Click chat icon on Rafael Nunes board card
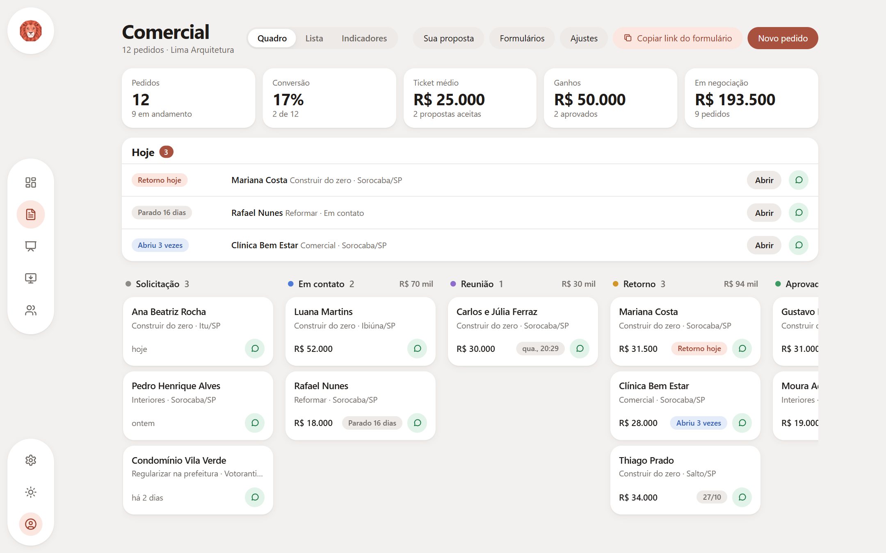 tap(417, 423)
